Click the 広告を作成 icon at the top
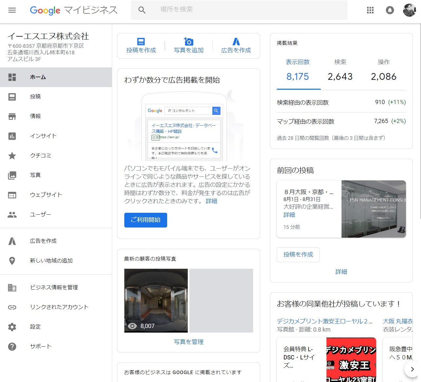421x382 pixels. (x=236, y=42)
